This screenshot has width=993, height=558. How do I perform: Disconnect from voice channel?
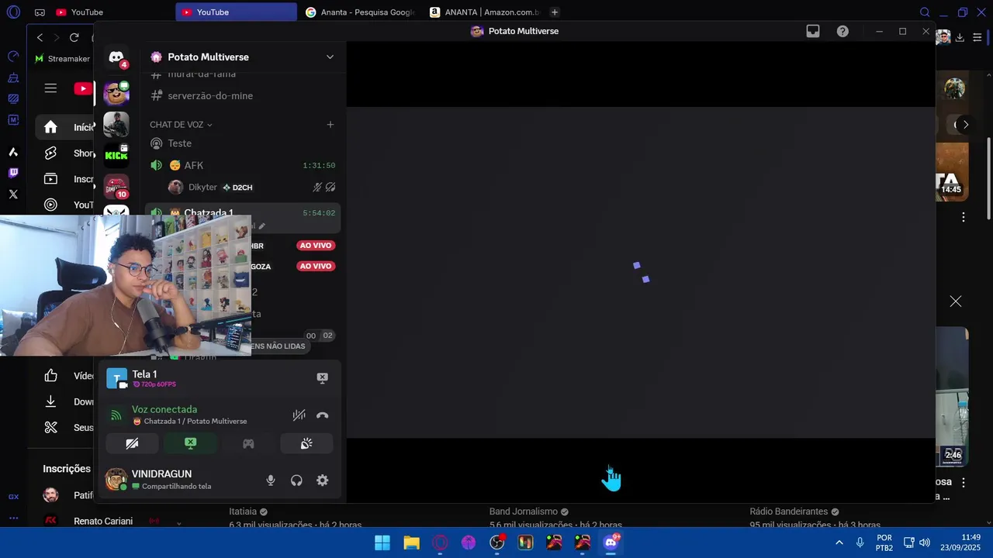323,415
